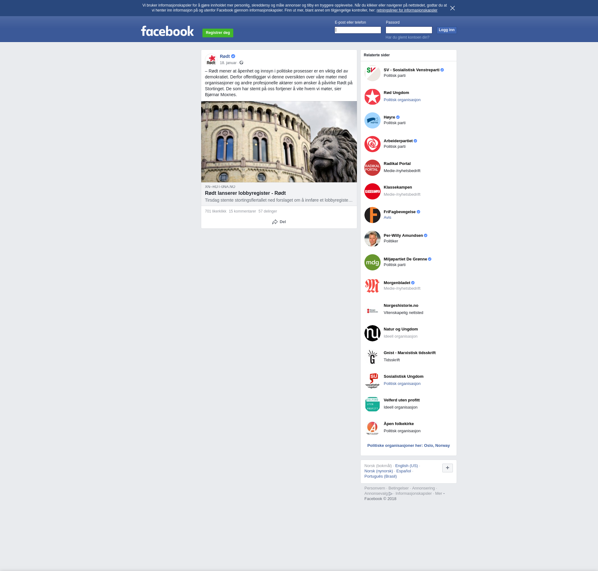
Task: Open the Annonsevalg footer link
Action: [378, 494]
